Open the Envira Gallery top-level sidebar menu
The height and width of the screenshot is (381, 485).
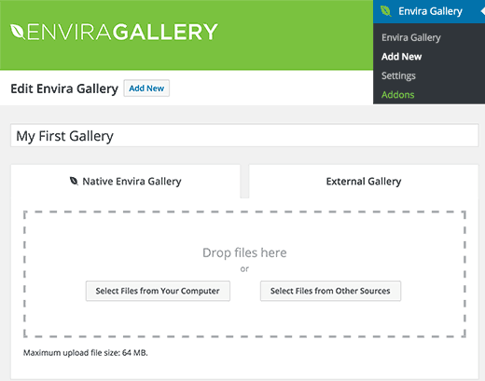click(429, 11)
